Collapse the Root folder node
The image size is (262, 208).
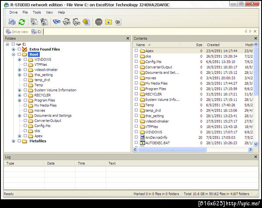(14, 55)
